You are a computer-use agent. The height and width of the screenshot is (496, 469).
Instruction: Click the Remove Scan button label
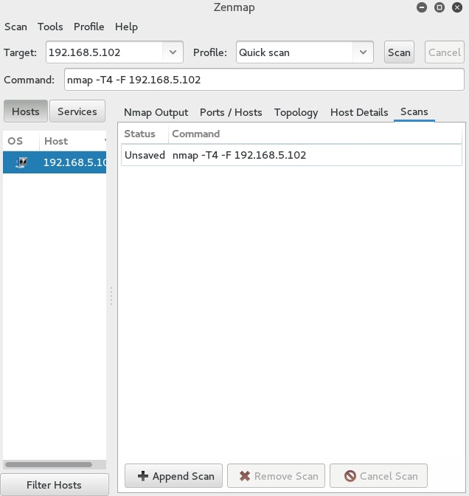(286, 476)
